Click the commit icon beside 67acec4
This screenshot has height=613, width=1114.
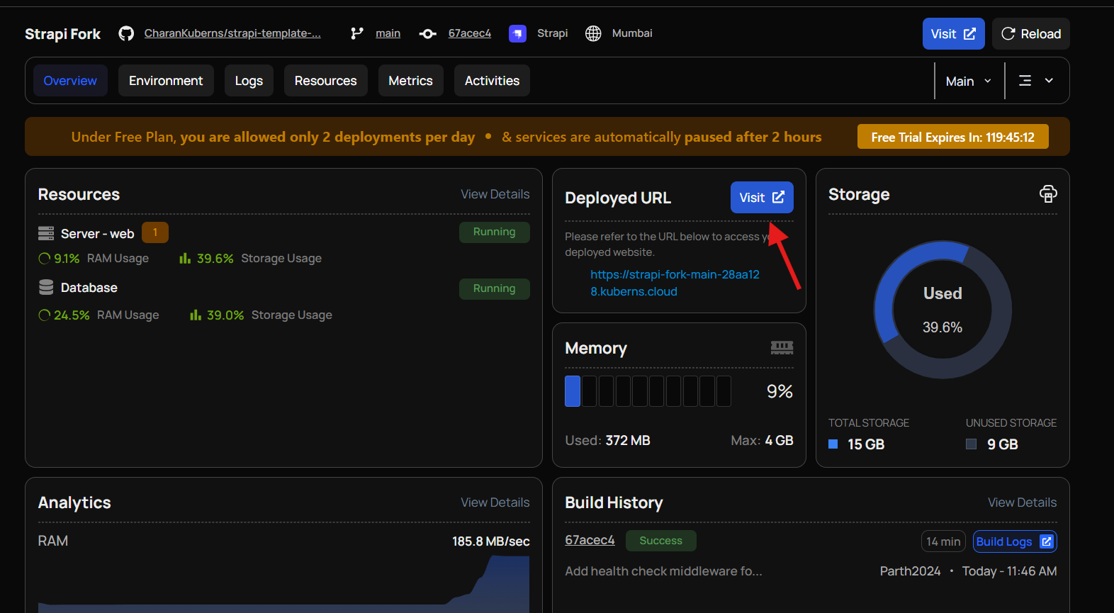click(x=427, y=33)
